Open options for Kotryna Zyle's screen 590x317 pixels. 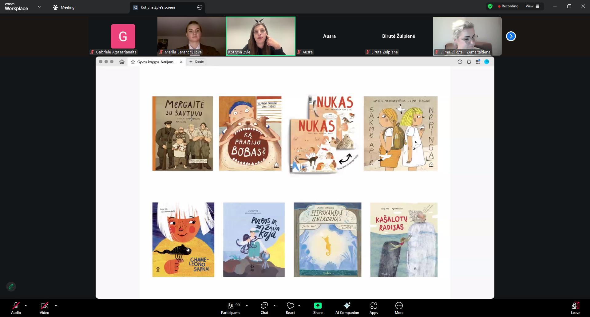pyautogui.click(x=200, y=7)
